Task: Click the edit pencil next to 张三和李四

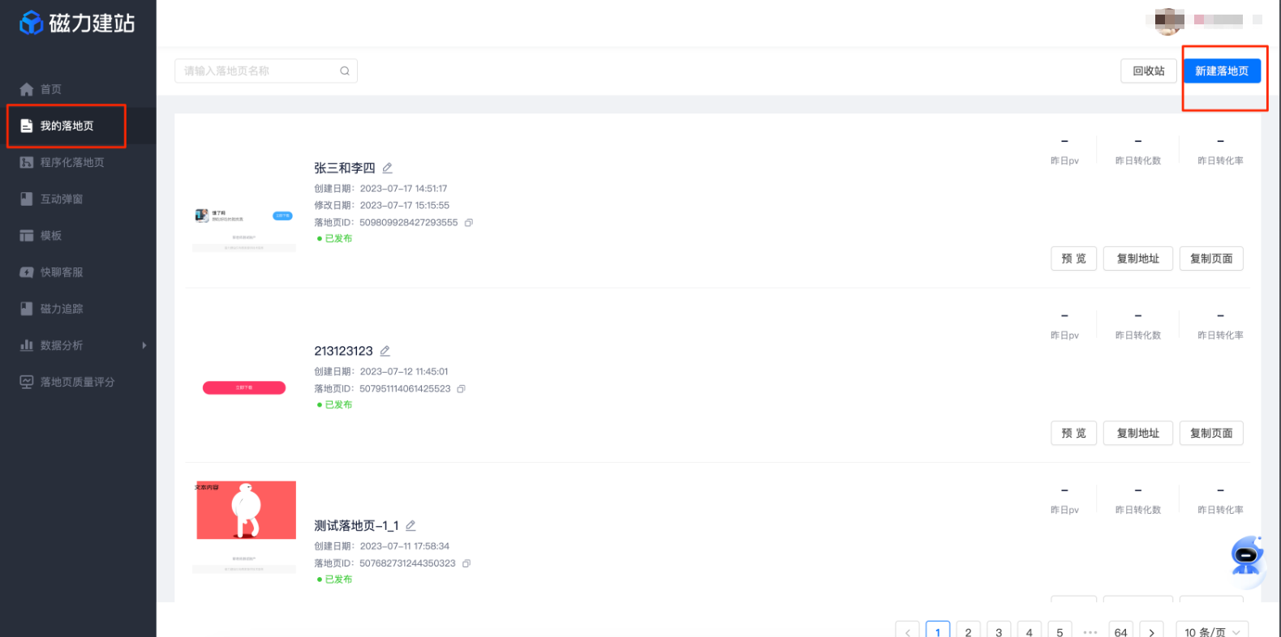Action: (387, 168)
